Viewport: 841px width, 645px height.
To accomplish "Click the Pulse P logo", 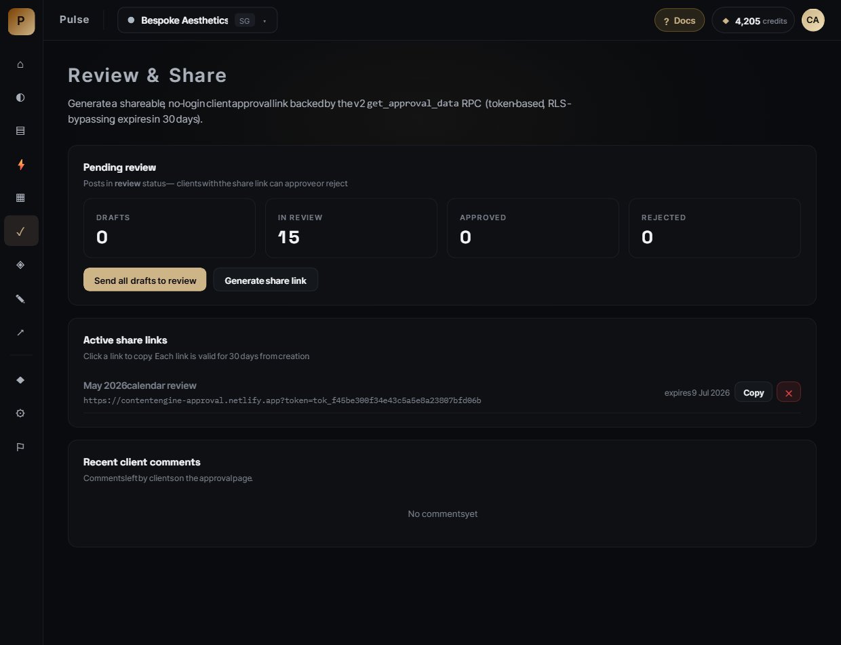I will 21,20.
